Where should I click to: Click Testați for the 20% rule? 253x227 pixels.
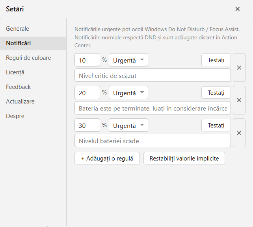point(216,92)
